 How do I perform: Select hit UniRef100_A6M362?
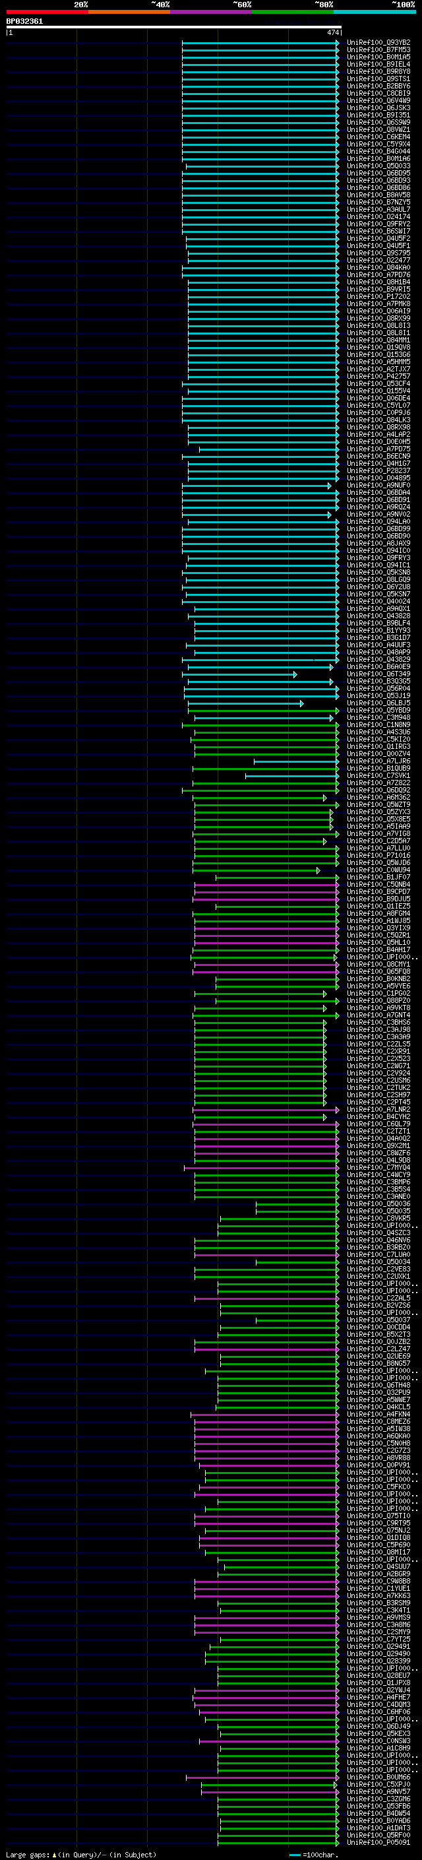378,798
